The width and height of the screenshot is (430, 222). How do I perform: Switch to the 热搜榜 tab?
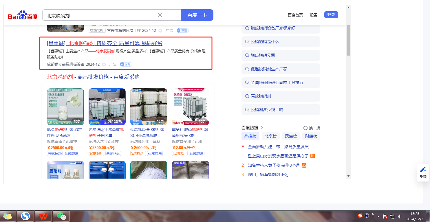tap(250, 136)
